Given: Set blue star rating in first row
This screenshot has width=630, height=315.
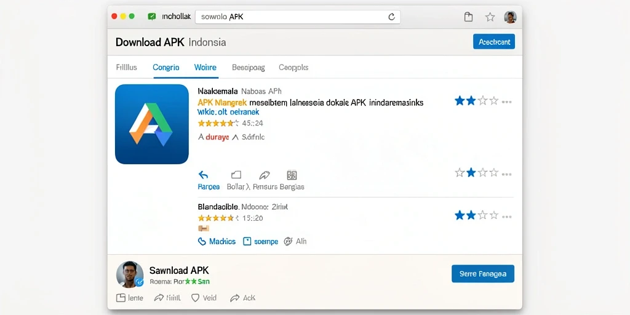Looking at the screenshot, I should 476,101.
